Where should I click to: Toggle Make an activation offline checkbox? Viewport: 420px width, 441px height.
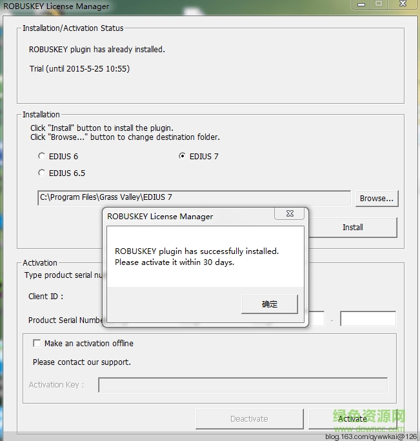37,343
